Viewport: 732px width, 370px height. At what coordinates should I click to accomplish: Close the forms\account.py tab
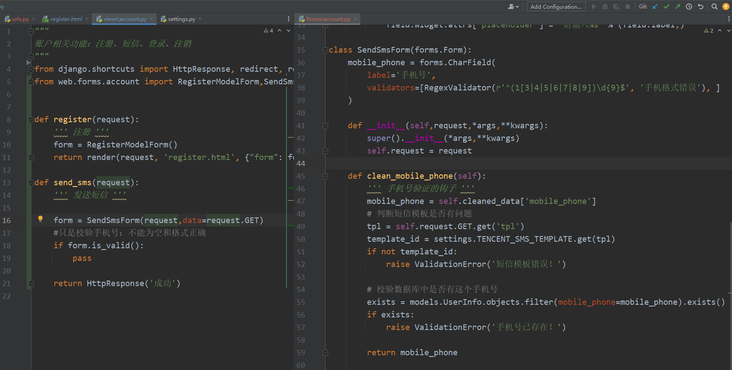point(355,19)
